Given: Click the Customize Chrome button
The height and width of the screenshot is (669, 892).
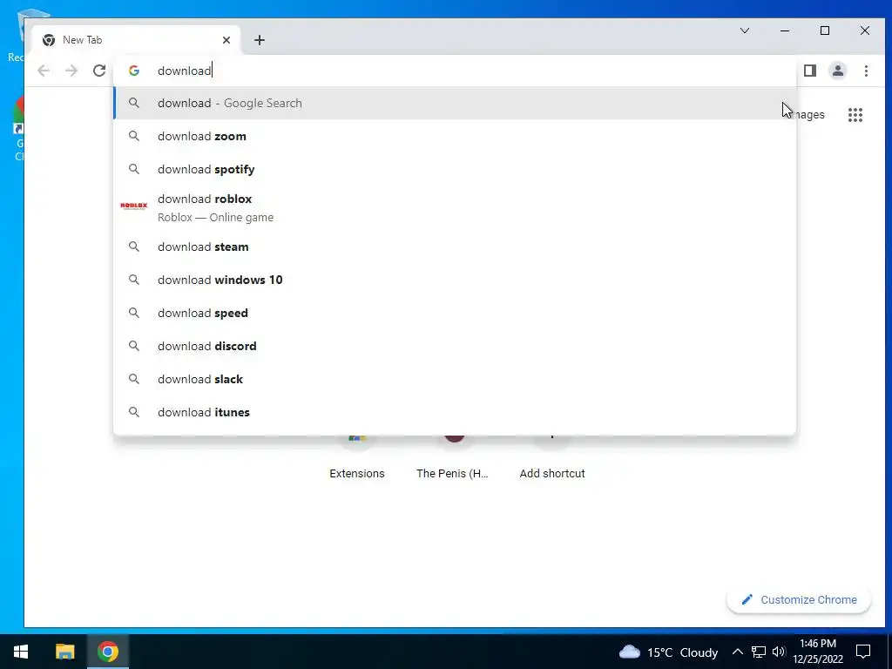Looking at the screenshot, I should tap(799, 599).
